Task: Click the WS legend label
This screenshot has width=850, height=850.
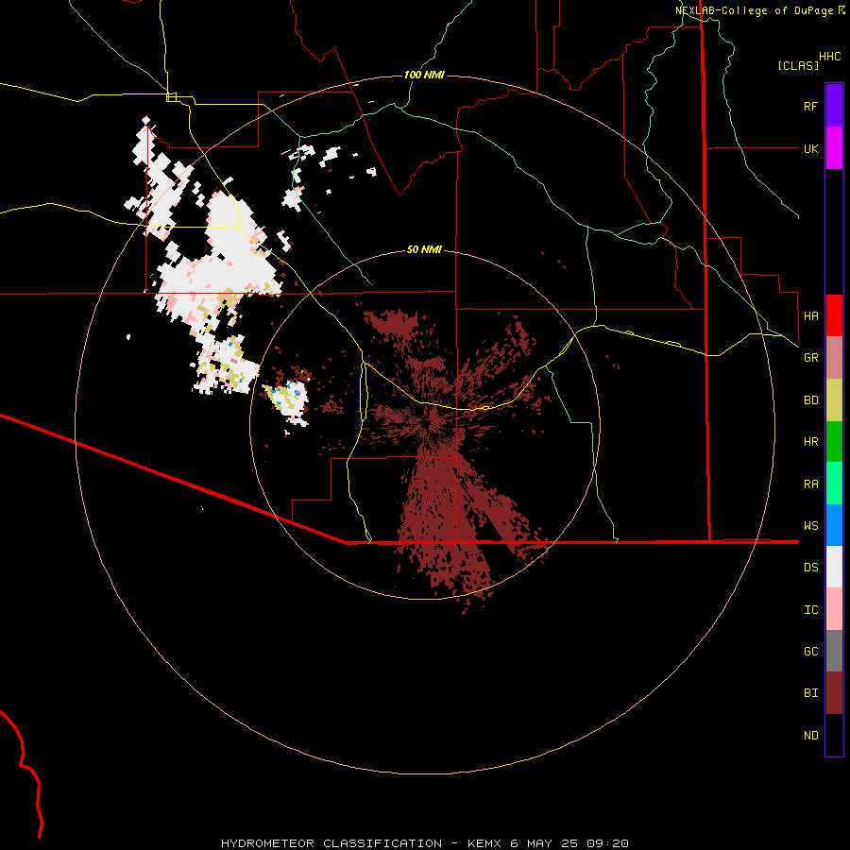Action: (810, 526)
